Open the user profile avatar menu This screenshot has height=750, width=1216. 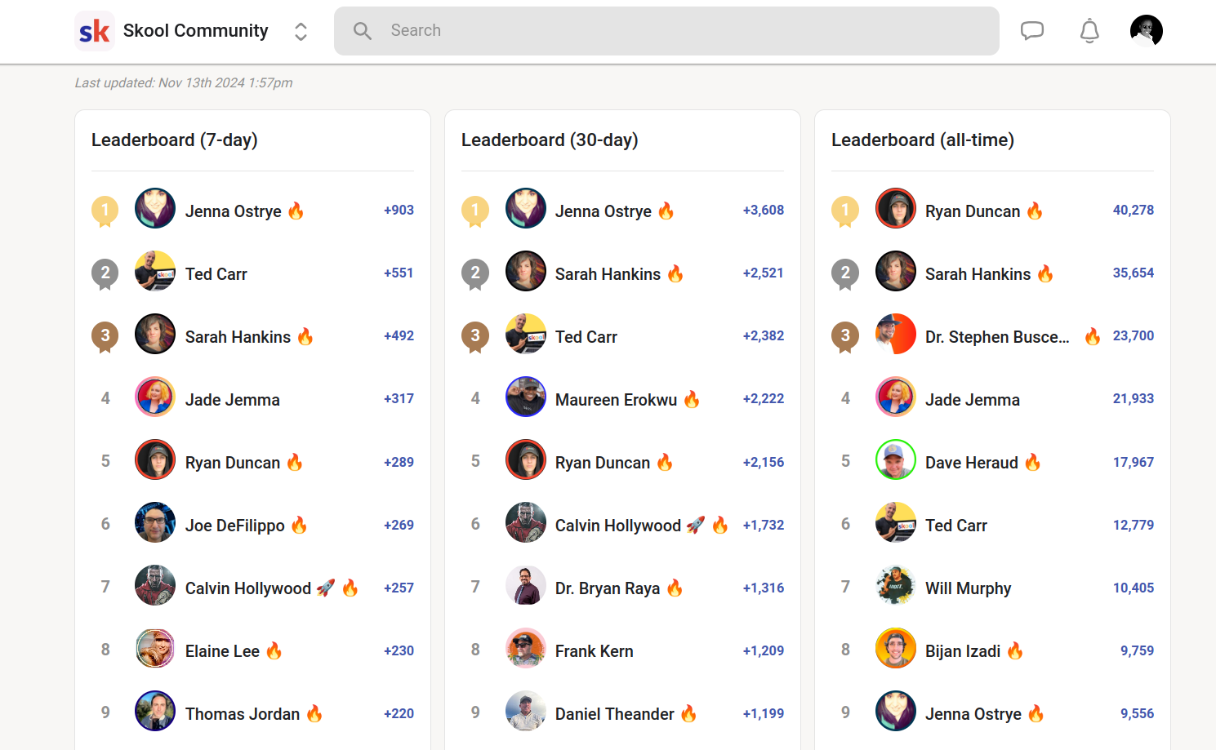click(1147, 31)
